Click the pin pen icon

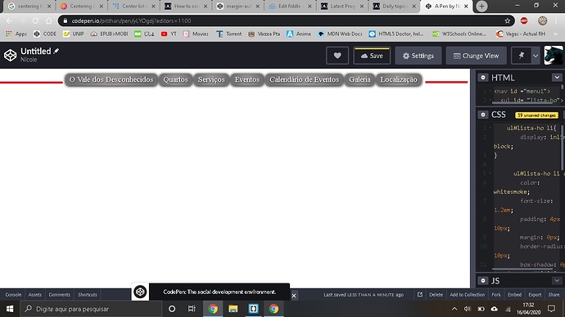tap(521, 56)
